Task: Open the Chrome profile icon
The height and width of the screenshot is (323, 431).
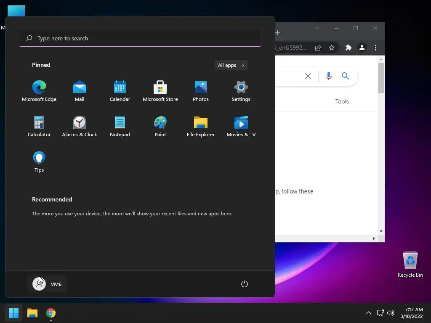Action: [x=362, y=48]
